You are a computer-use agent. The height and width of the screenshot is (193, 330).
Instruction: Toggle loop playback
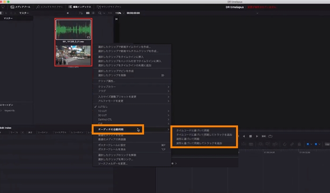(271, 136)
